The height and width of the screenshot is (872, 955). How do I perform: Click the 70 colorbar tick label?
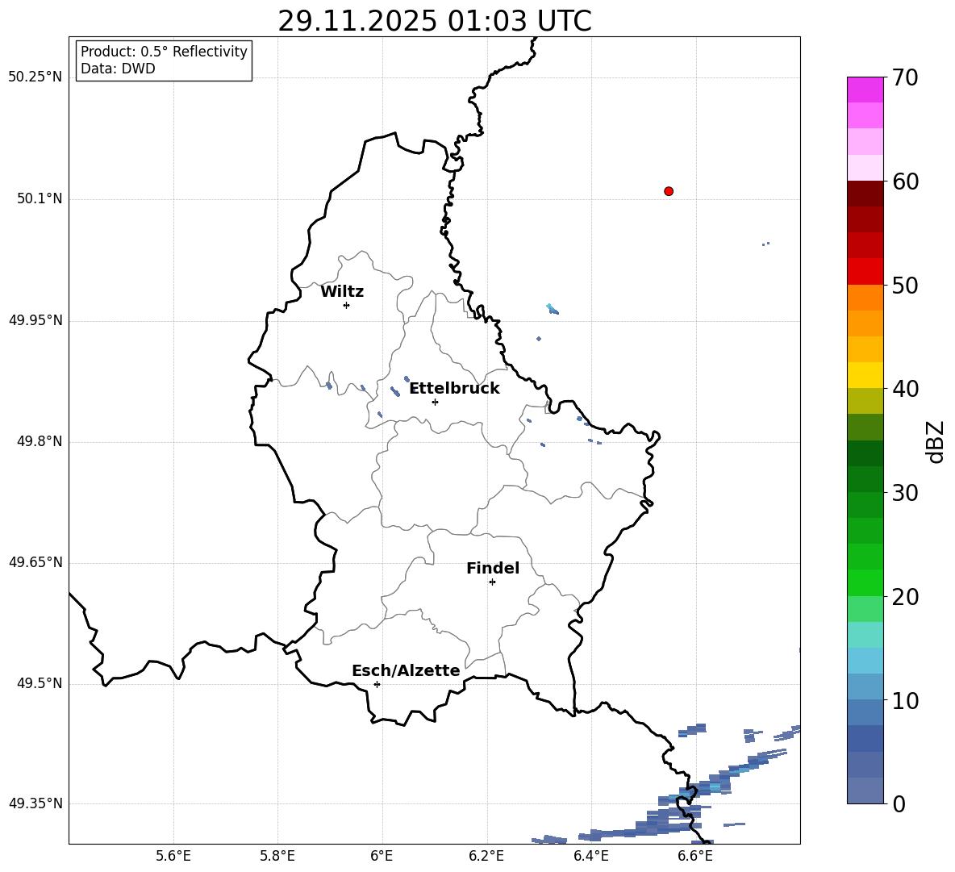coord(905,78)
